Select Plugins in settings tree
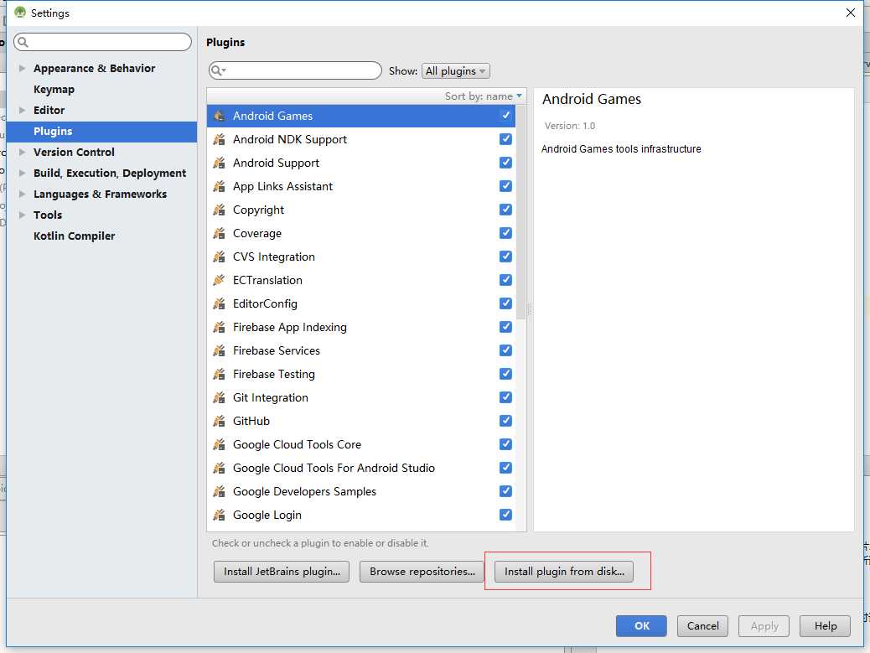This screenshot has height=653, width=870. click(x=101, y=132)
